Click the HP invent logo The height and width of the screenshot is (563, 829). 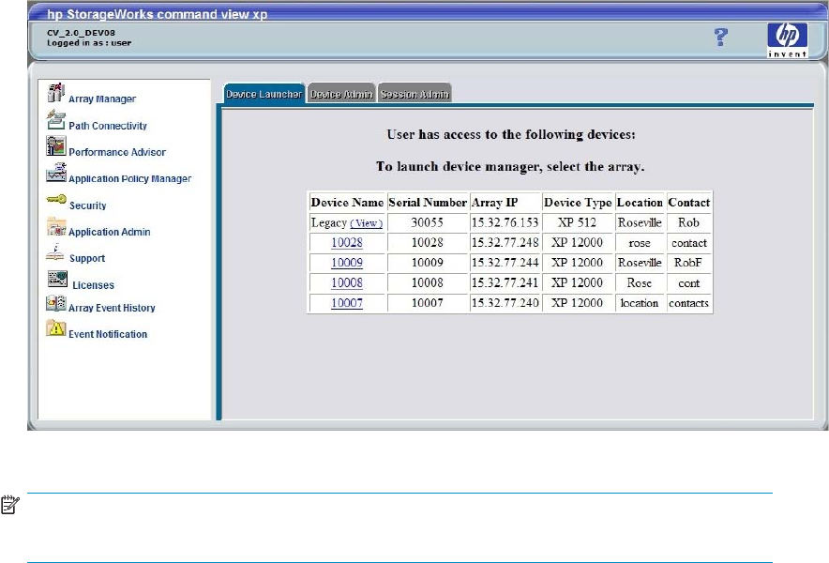pos(786,41)
